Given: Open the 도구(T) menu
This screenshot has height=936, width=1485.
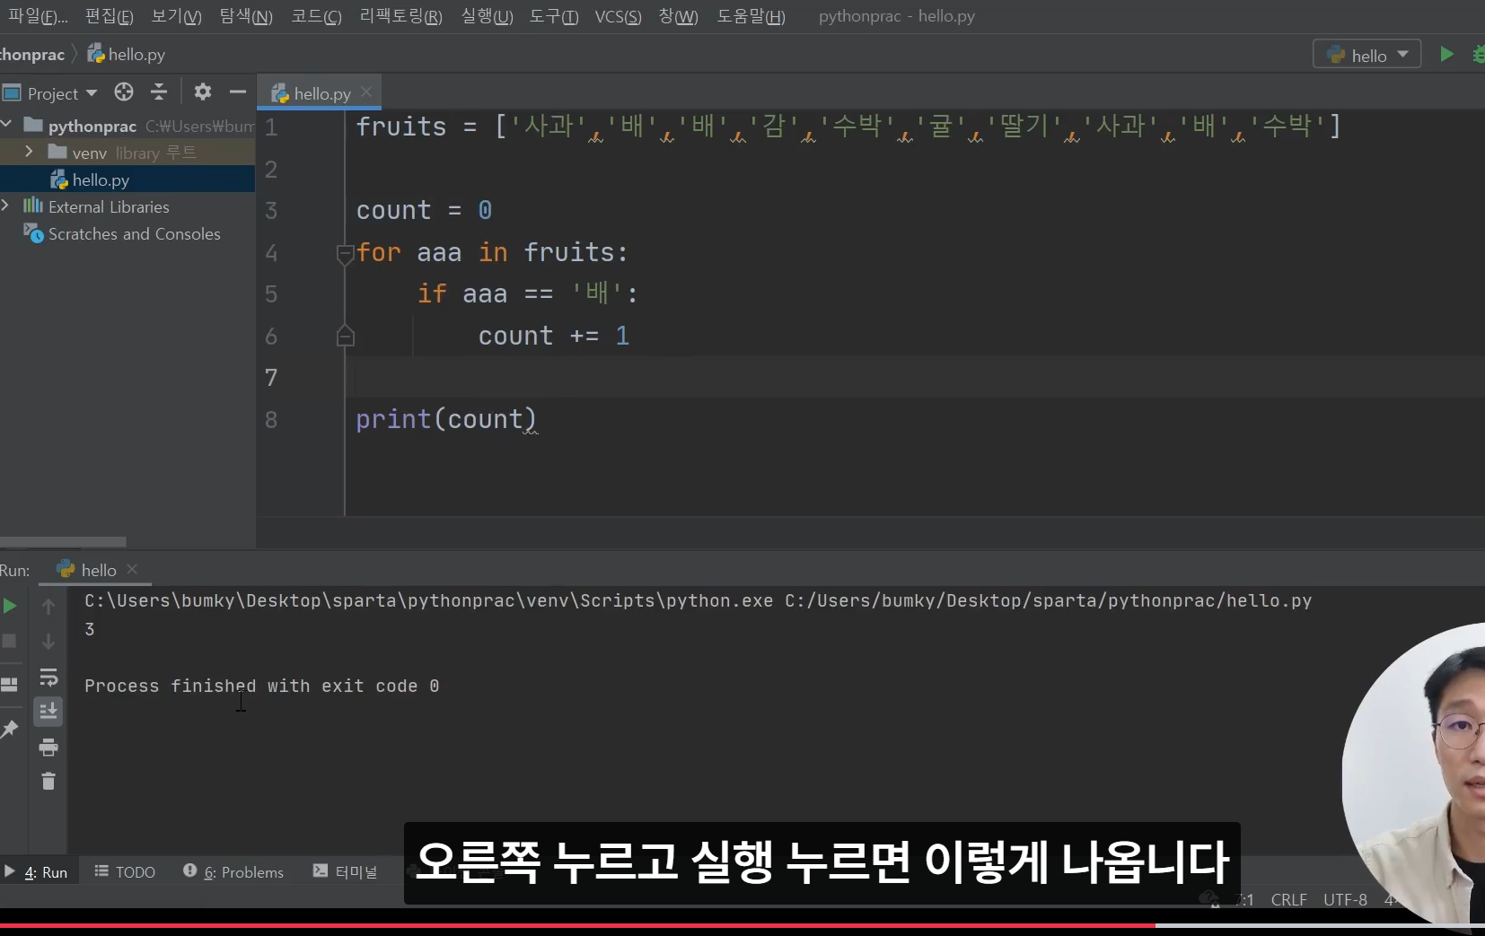Looking at the screenshot, I should coord(553,16).
